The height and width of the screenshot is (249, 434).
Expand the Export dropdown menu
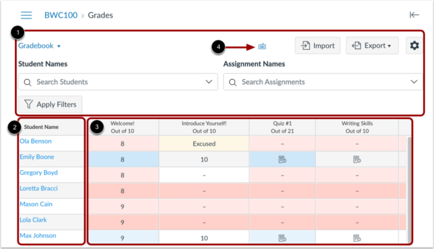tap(372, 46)
